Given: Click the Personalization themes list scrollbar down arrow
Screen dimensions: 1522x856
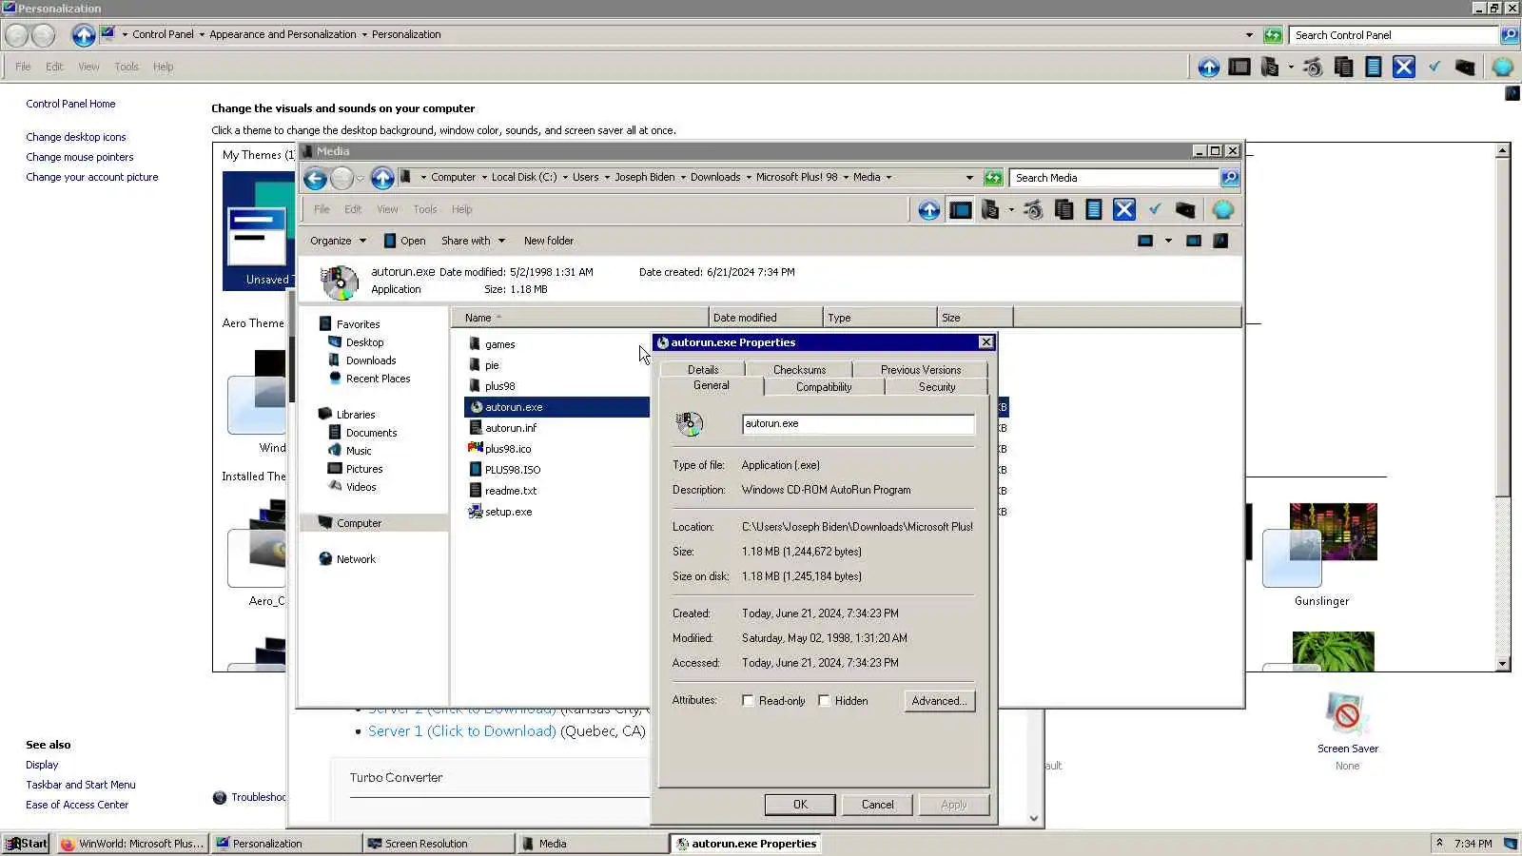Looking at the screenshot, I should (x=1503, y=664).
